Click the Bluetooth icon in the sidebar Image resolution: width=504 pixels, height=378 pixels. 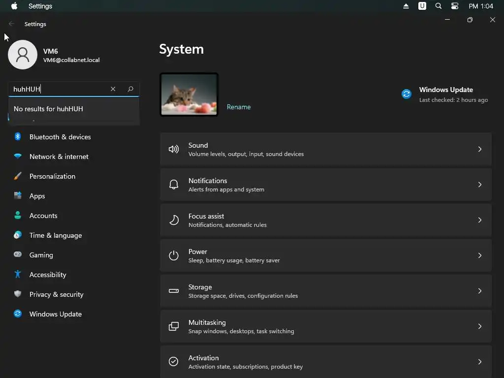coord(18,137)
